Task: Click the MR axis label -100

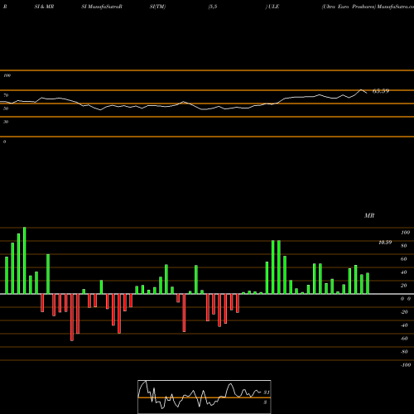Action: tap(406, 365)
